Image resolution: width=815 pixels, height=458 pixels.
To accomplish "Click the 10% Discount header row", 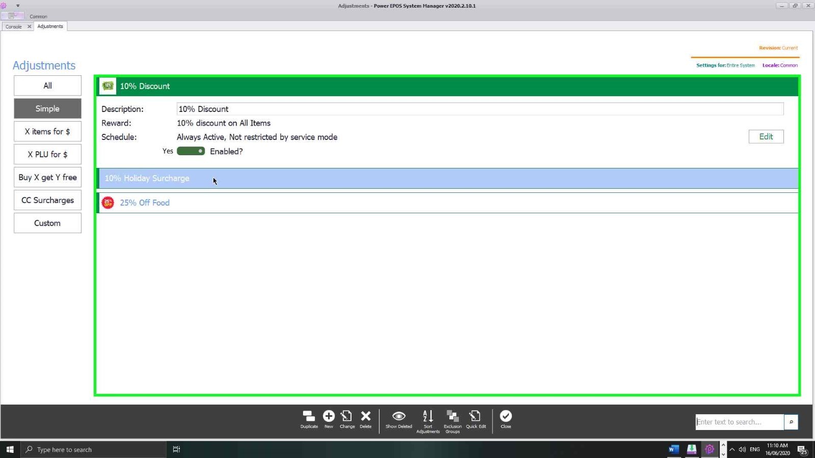I will coord(447,86).
